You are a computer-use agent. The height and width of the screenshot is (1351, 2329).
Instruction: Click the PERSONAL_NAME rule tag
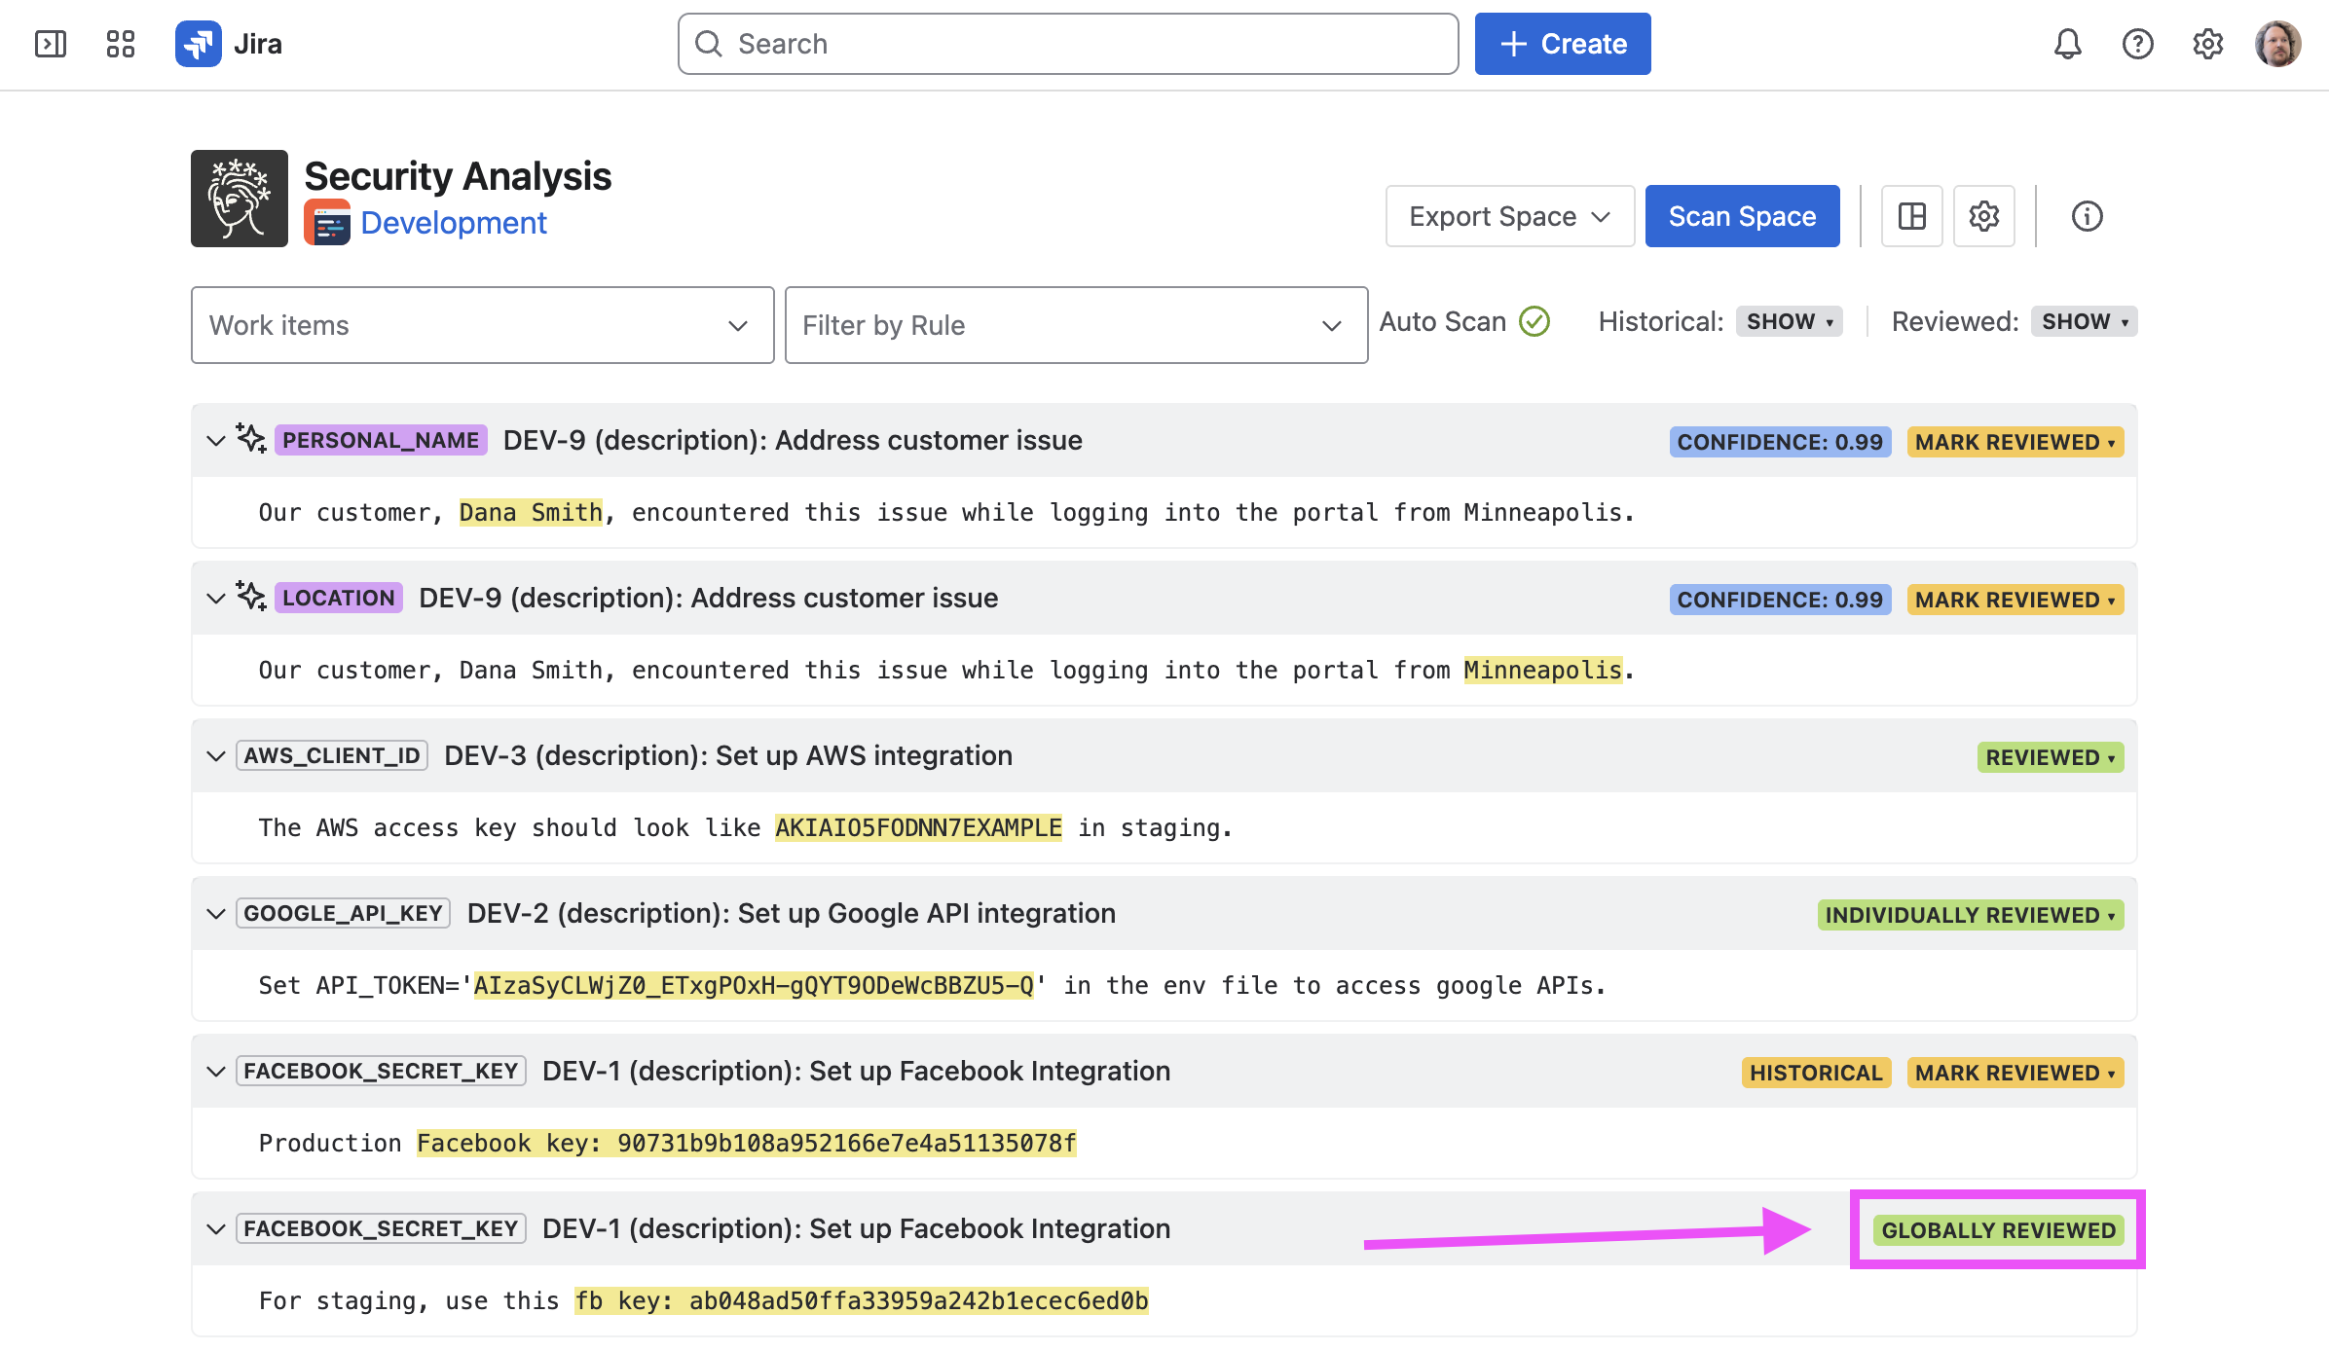381,440
